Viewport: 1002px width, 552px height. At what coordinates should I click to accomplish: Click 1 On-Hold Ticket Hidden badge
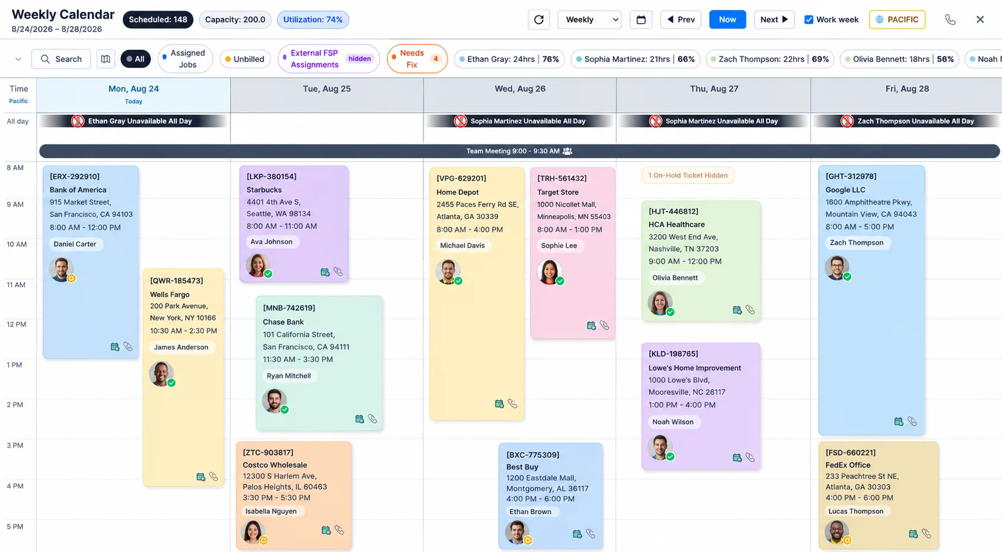(x=688, y=176)
